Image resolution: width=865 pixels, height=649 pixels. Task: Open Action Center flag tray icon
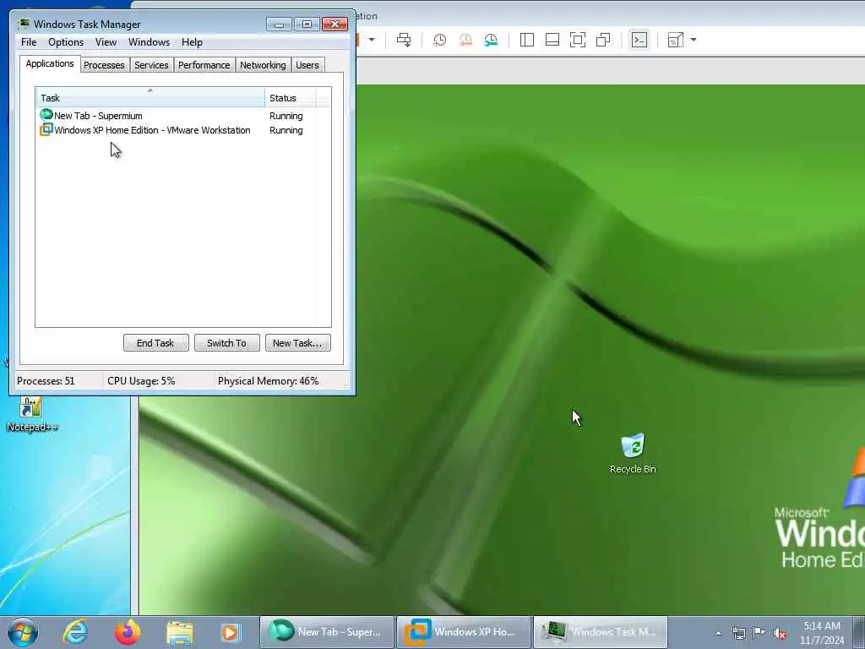(759, 633)
